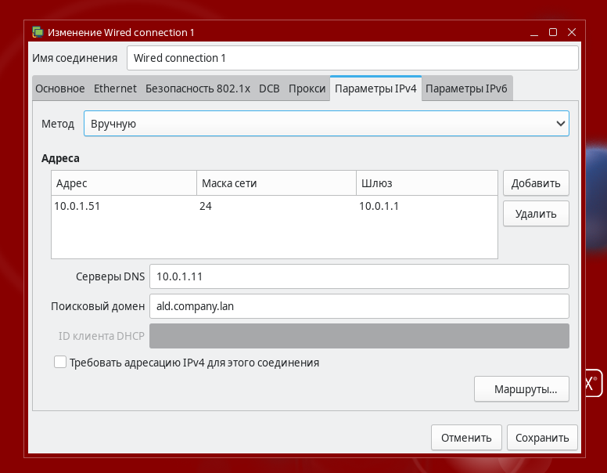
Task: Save changes with the Сохранить button
Action: click(542, 438)
